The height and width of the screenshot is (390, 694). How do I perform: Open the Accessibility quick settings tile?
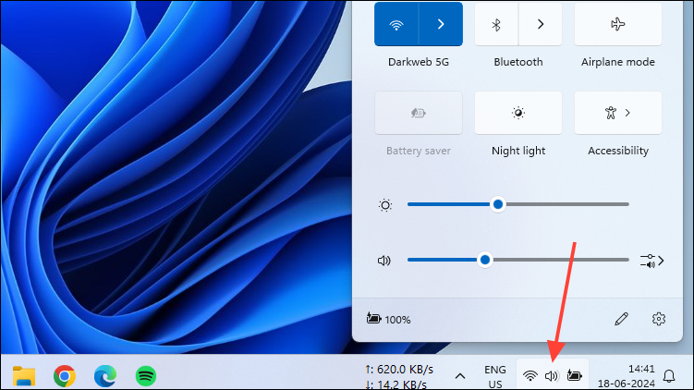(x=618, y=113)
